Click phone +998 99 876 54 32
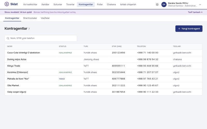This screenshot has height=129, width=207. (x=147, y=59)
